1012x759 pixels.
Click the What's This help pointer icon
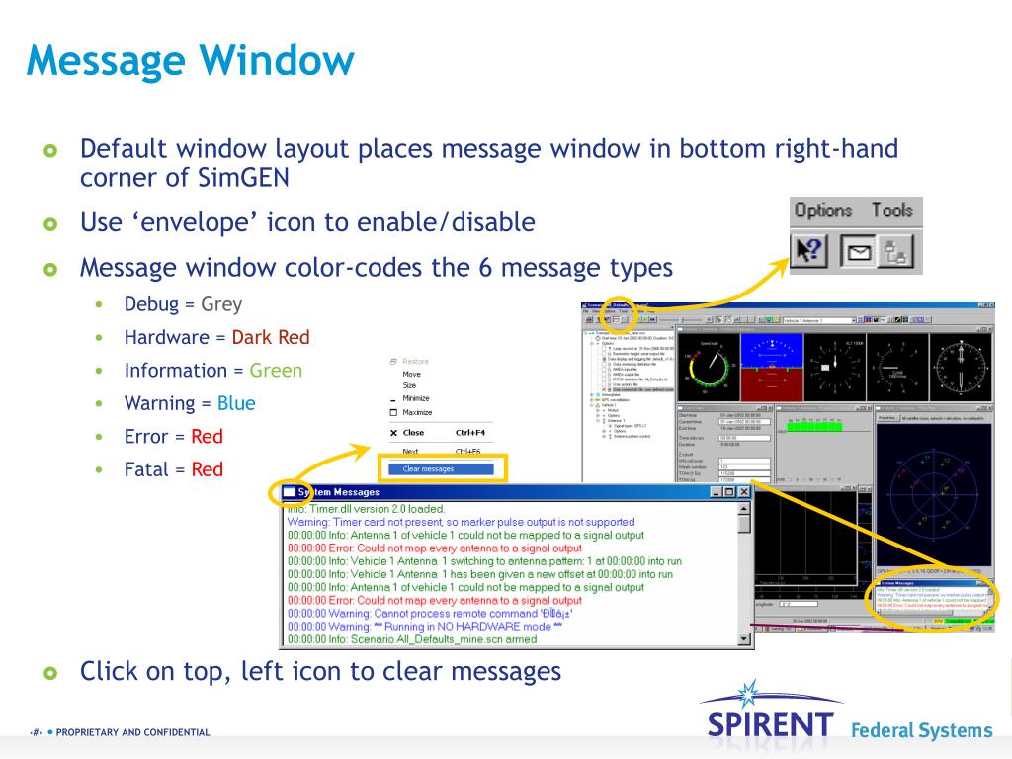tap(808, 250)
